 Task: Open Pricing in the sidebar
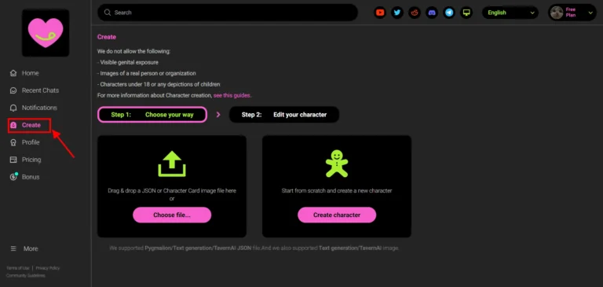31,160
